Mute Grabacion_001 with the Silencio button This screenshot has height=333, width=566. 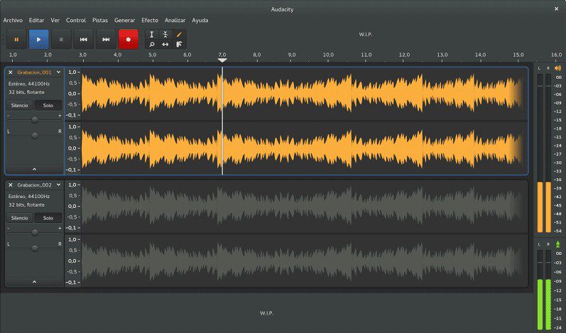coord(19,105)
